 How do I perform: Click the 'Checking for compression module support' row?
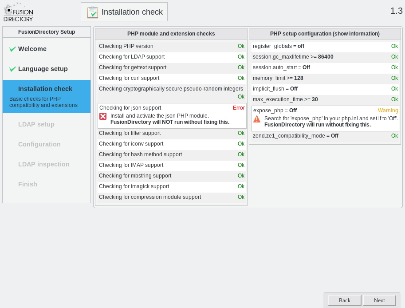[172, 197]
